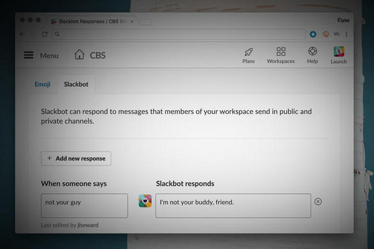Click the Slackbot avatar icon

click(x=145, y=201)
